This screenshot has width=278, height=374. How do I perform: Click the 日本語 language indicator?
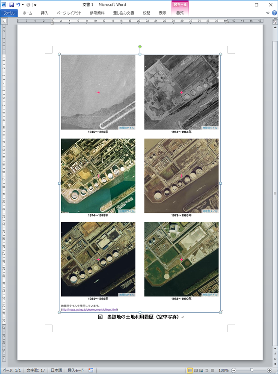[x=56, y=371]
